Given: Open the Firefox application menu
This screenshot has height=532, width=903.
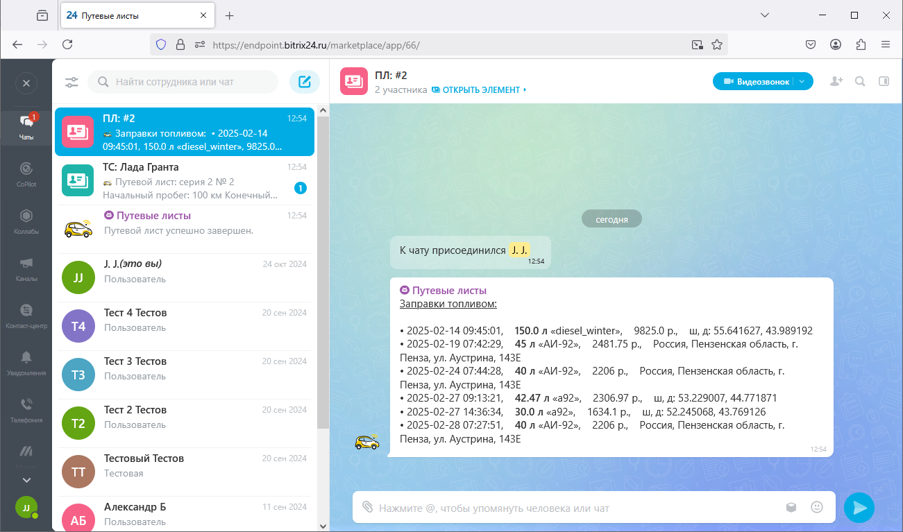Looking at the screenshot, I should [886, 44].
